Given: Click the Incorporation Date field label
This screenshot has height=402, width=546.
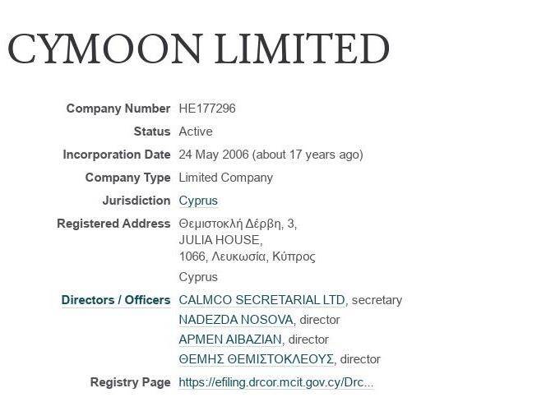Looking at the screenshot, I should pos(116,155).
